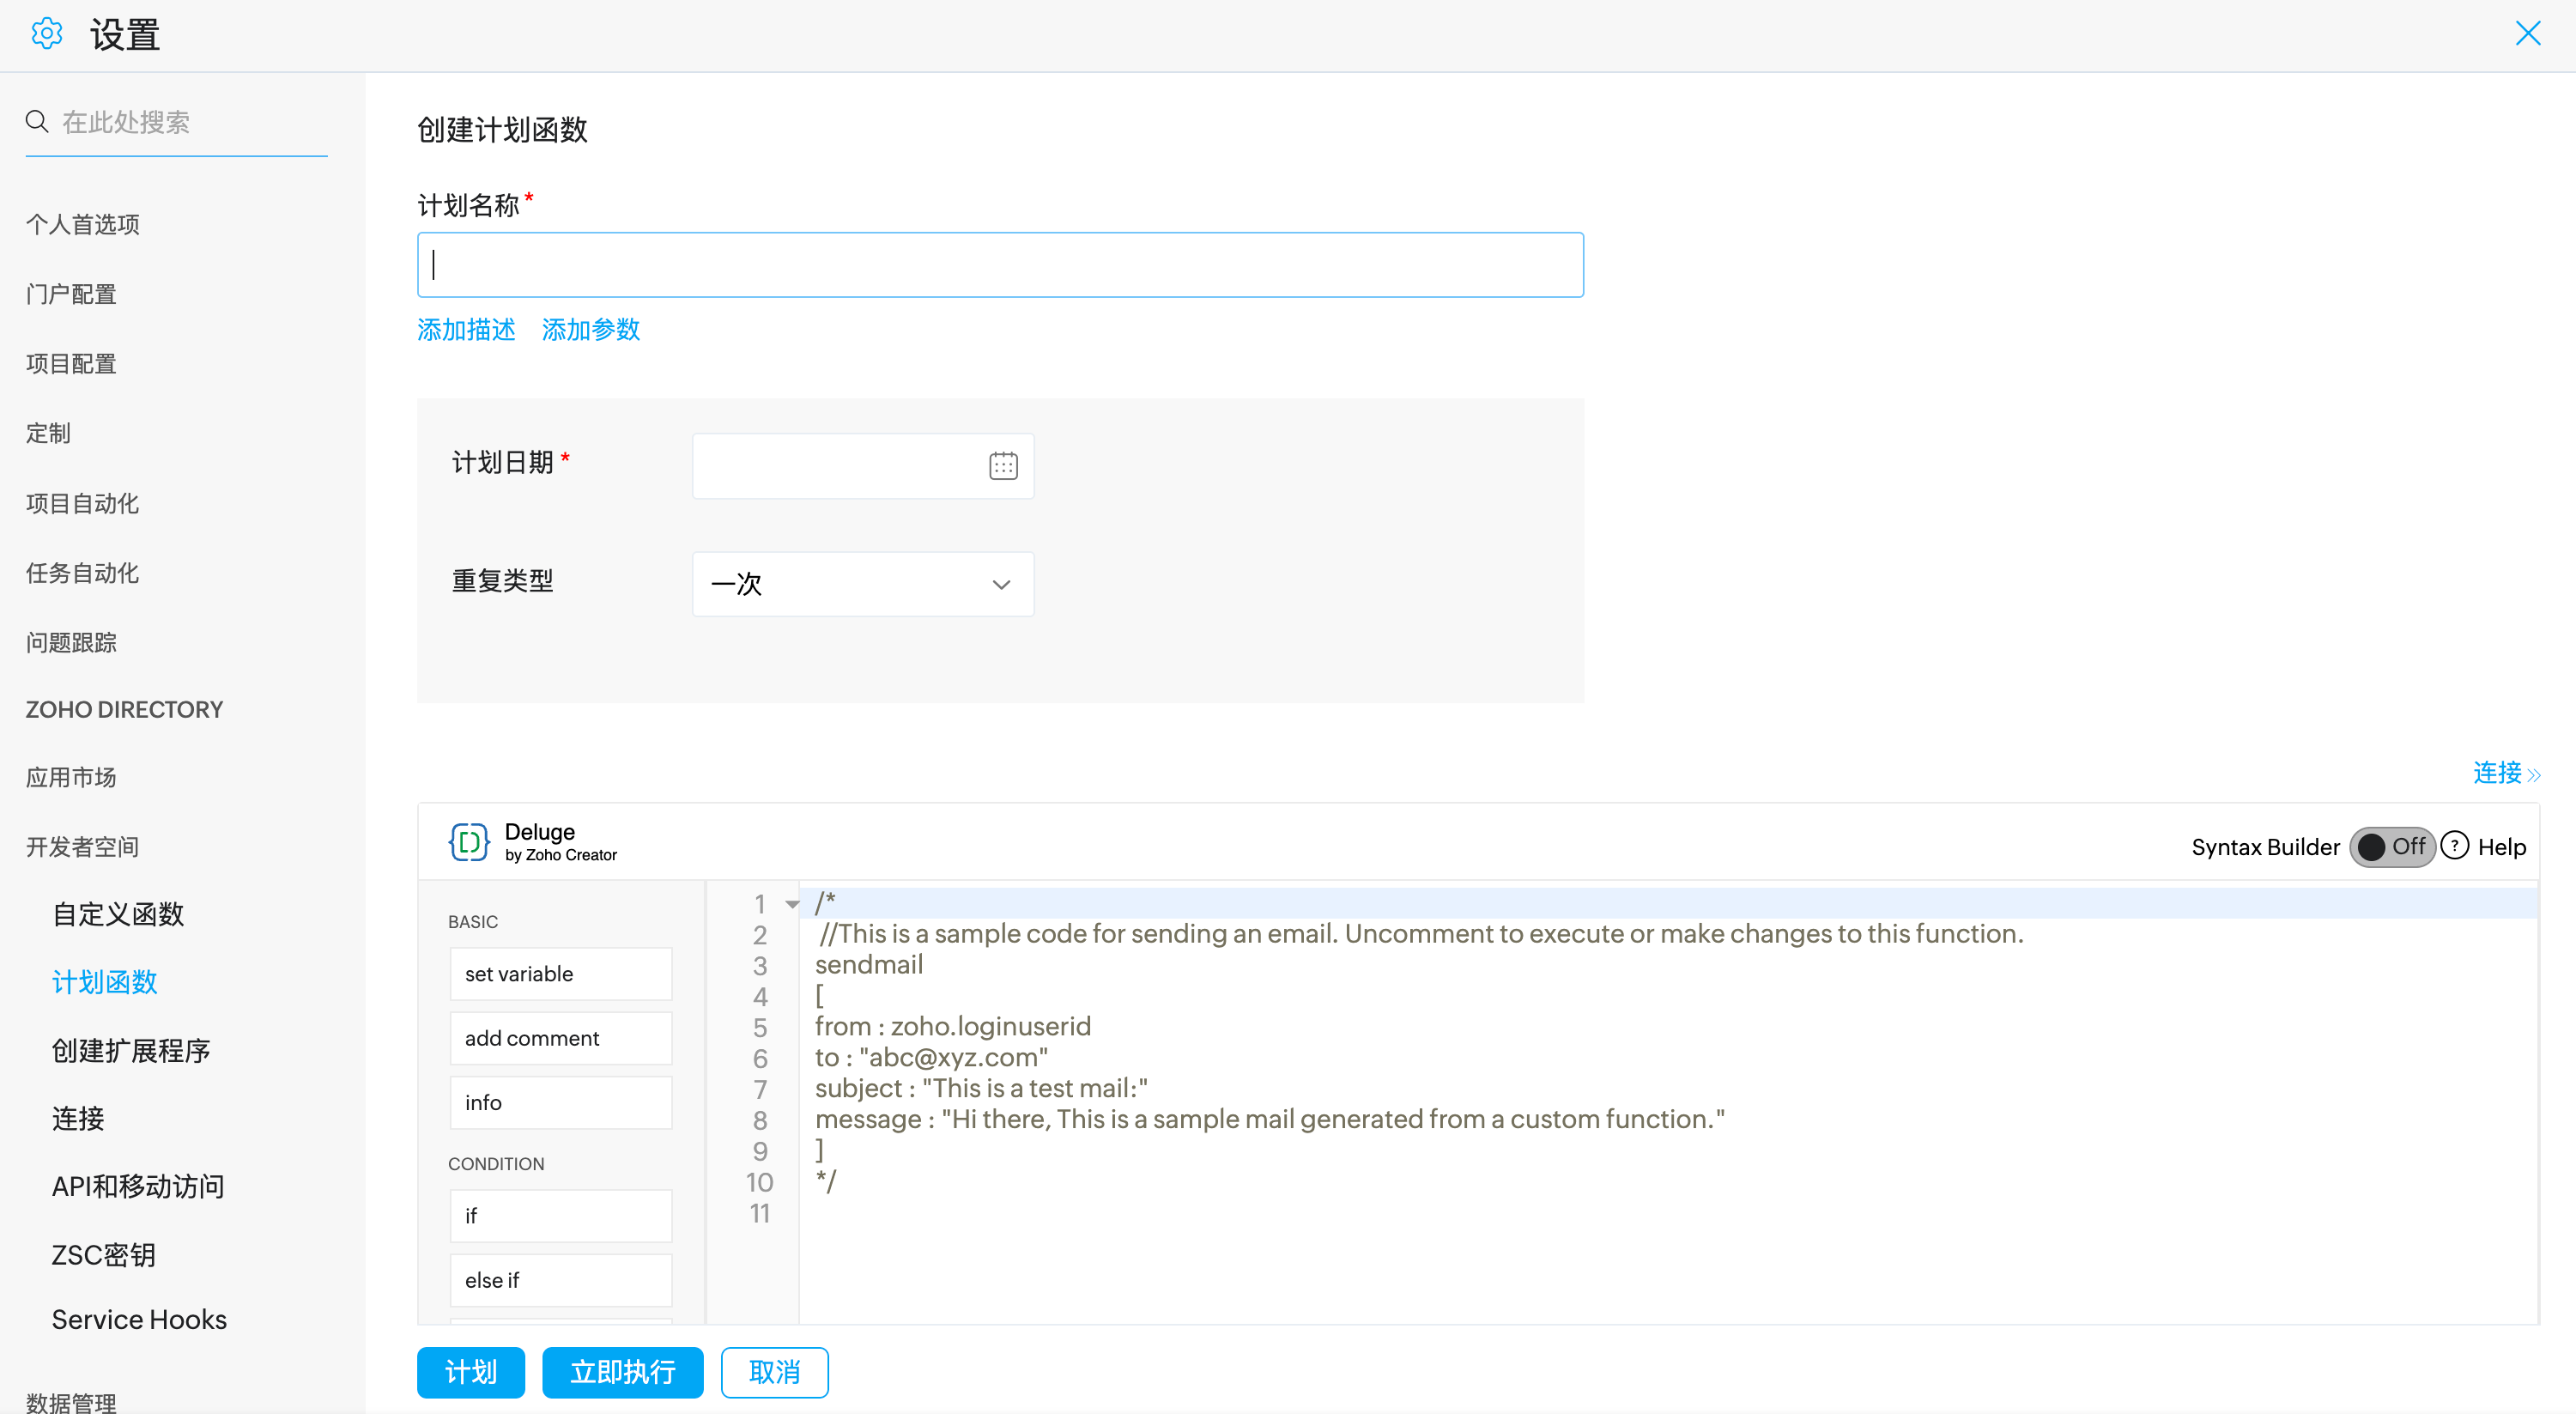
Task: Click the 添加描述 link
Action: point(466,330)
